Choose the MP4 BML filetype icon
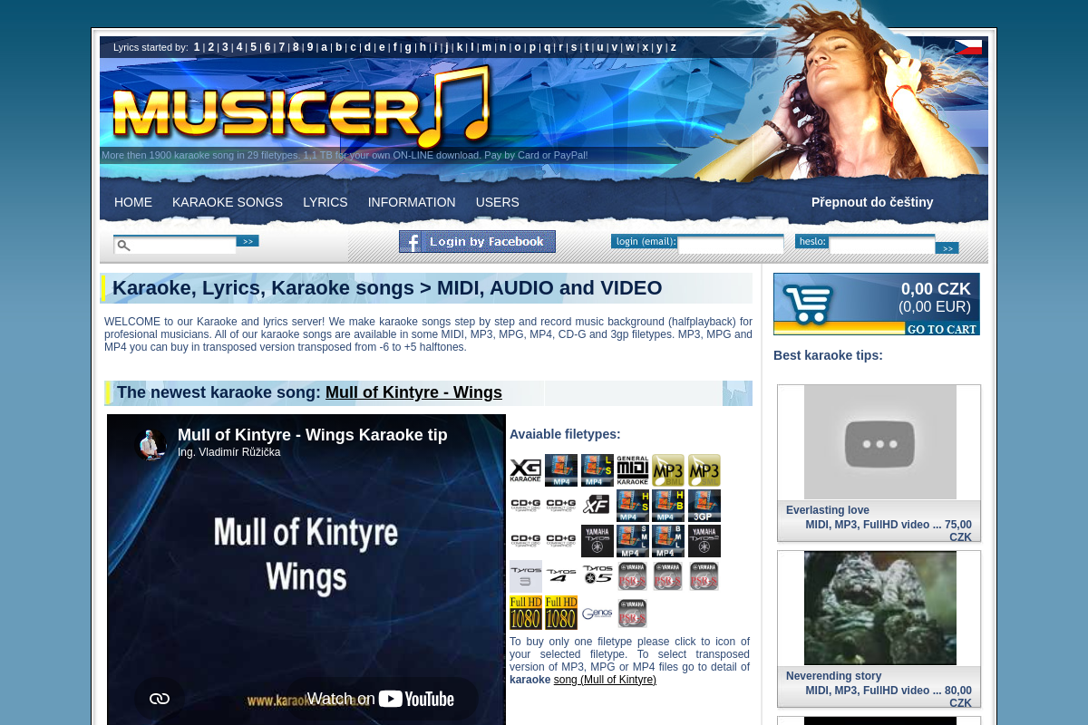The height and width of the screenshot is (725, 1088). (668, 541)
